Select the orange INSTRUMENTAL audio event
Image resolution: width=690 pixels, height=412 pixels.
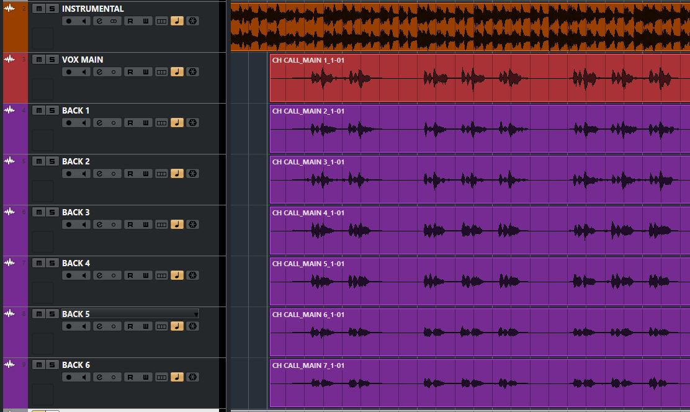(x=459, y=25)
